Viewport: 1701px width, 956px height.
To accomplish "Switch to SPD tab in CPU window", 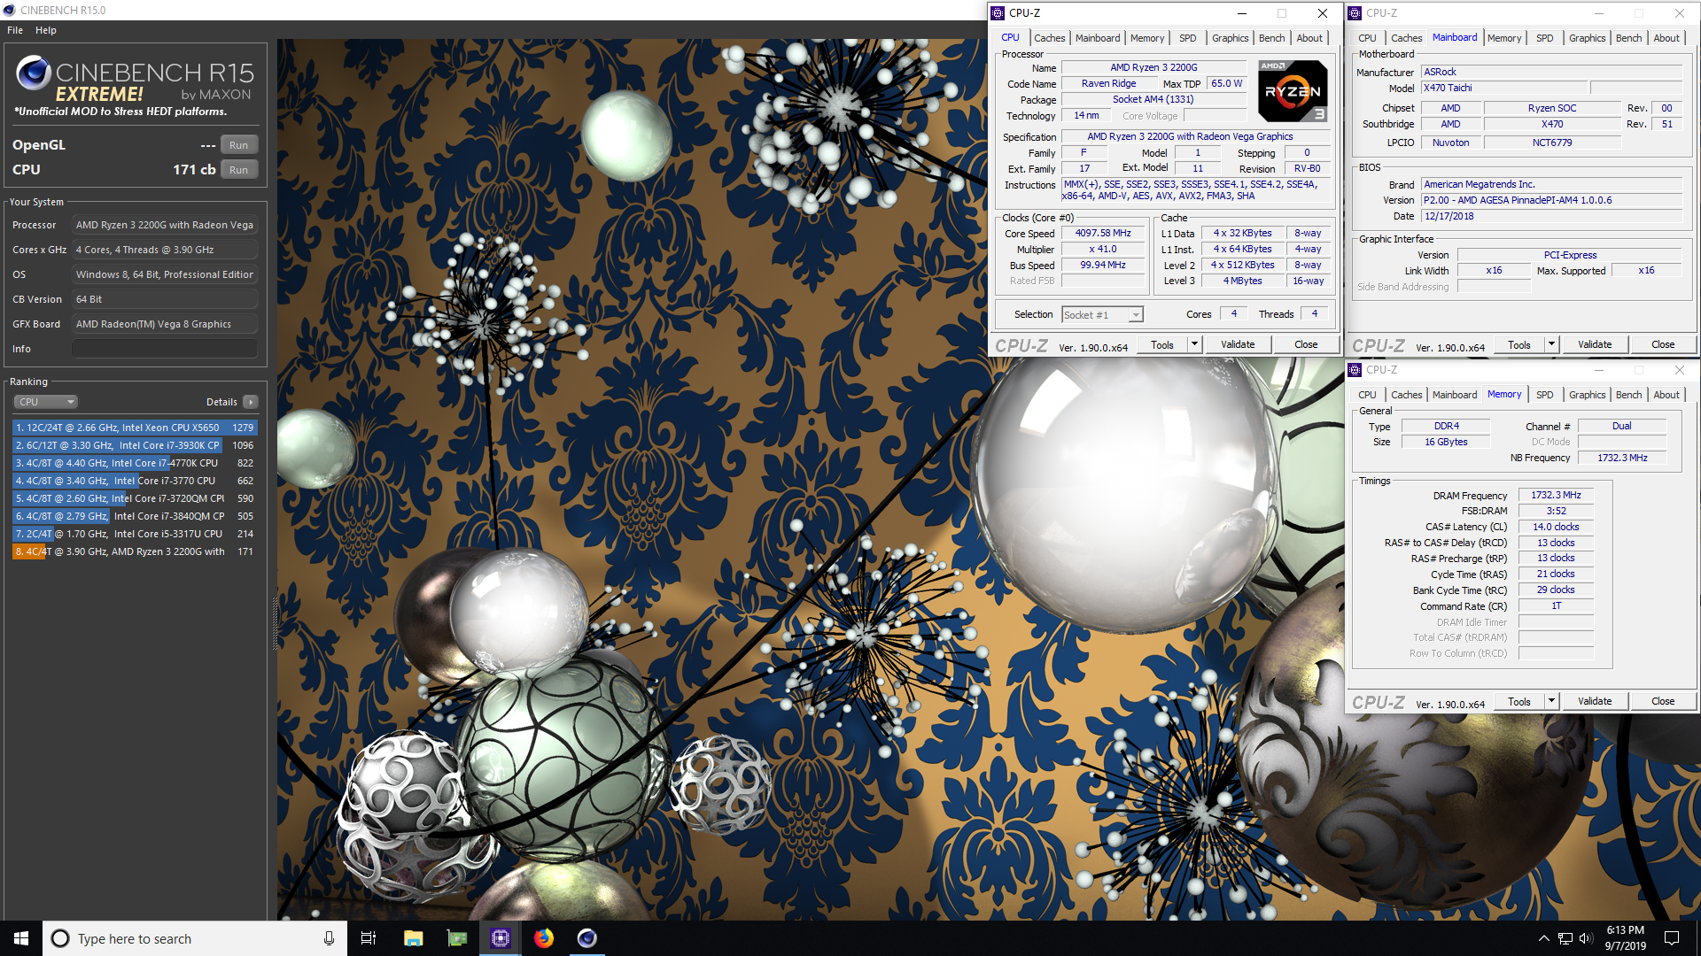I will [x=1188, y=38].
